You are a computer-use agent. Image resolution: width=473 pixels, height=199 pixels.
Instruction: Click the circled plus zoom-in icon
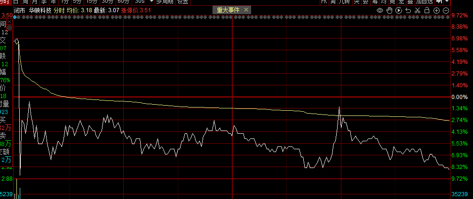[437, 10]
